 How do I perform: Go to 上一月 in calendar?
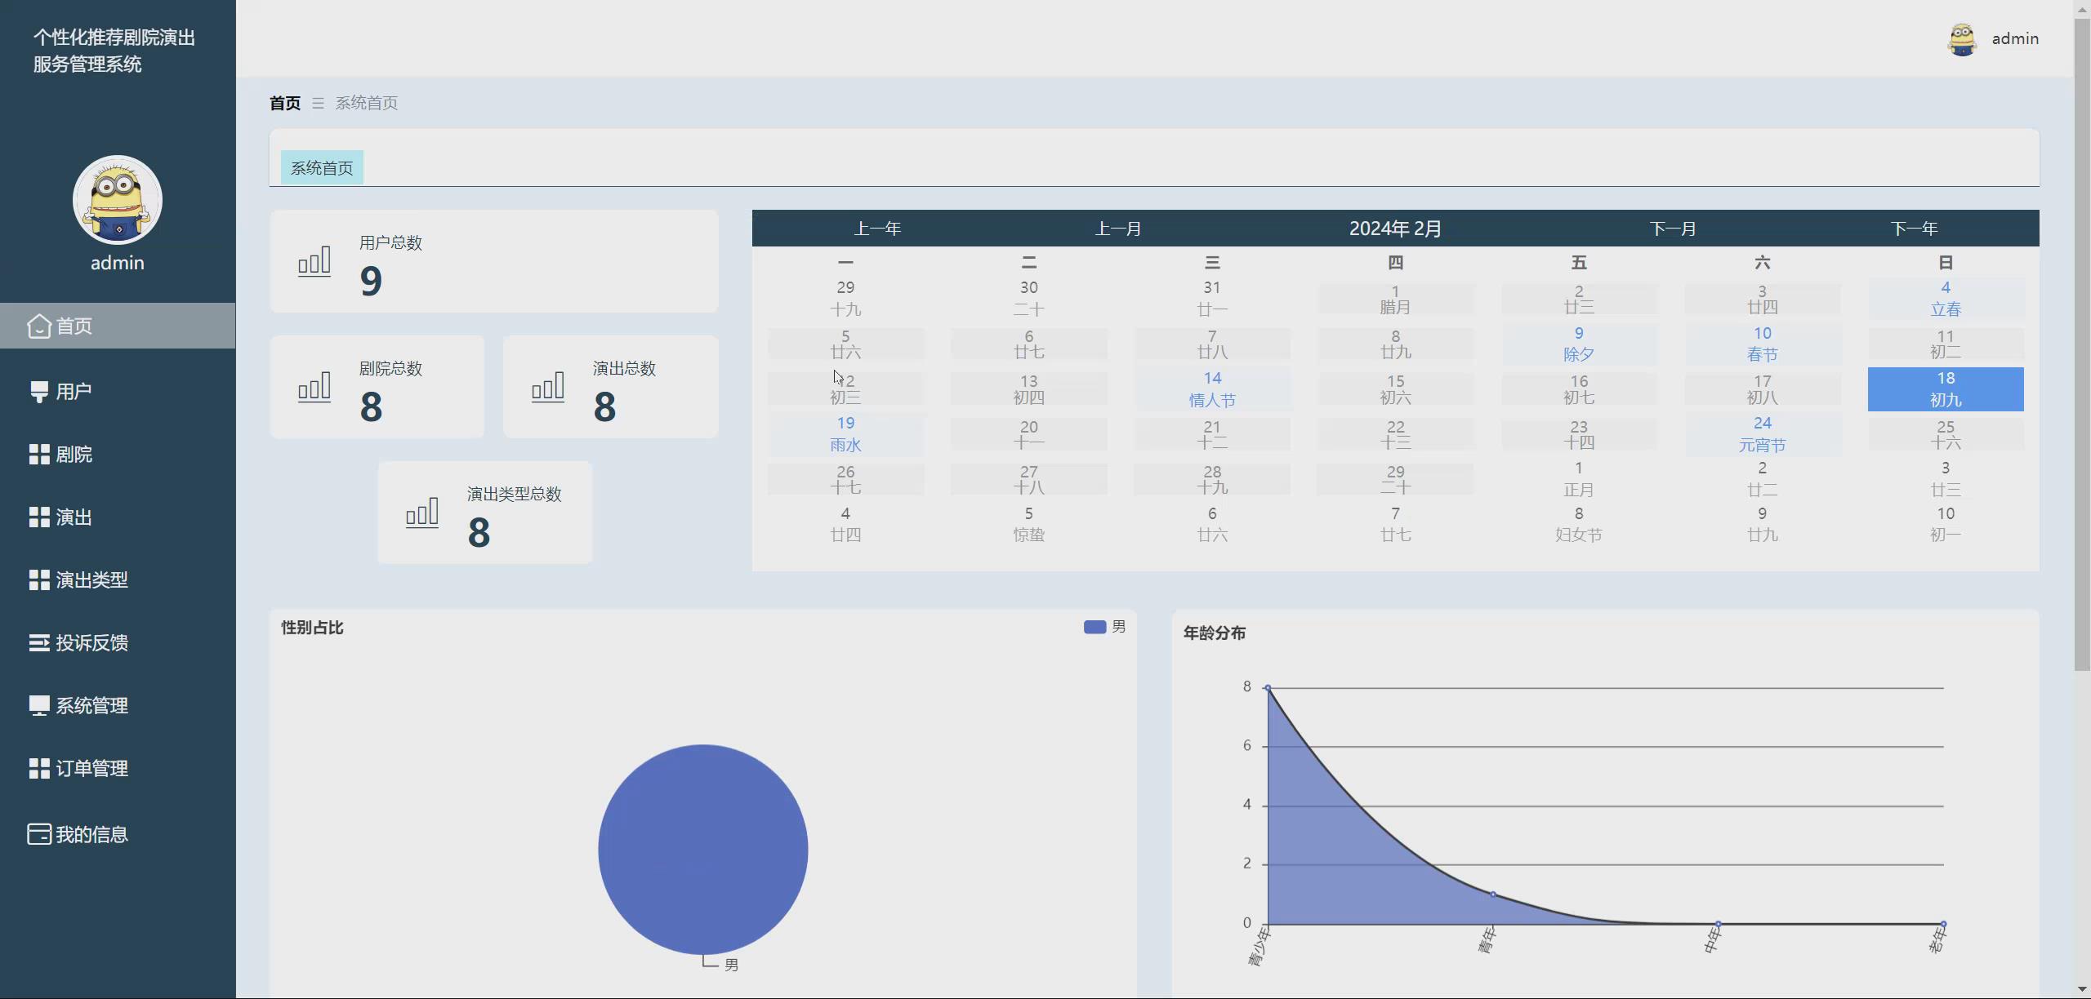click(x=1117, y=229)
